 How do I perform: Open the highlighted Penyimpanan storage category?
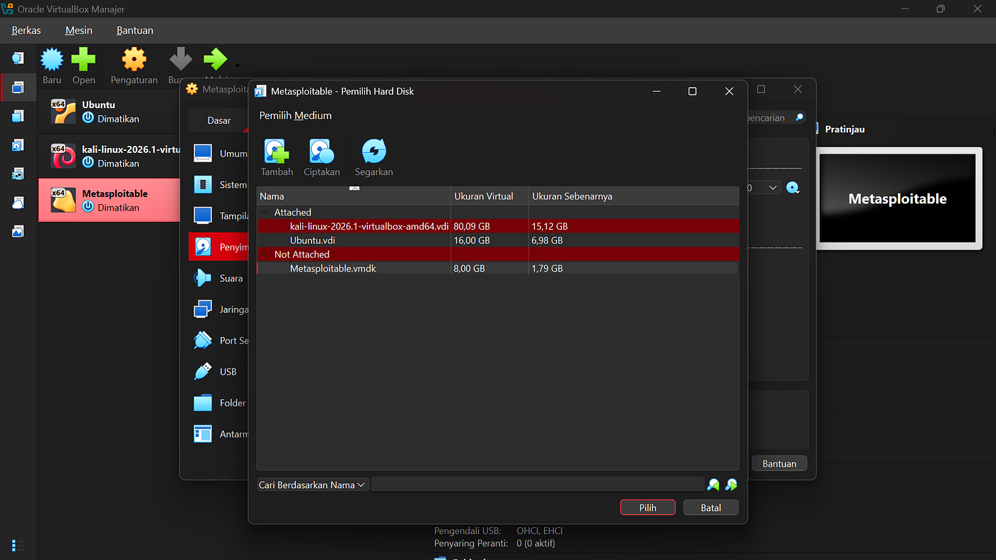[x=220, y=247]
